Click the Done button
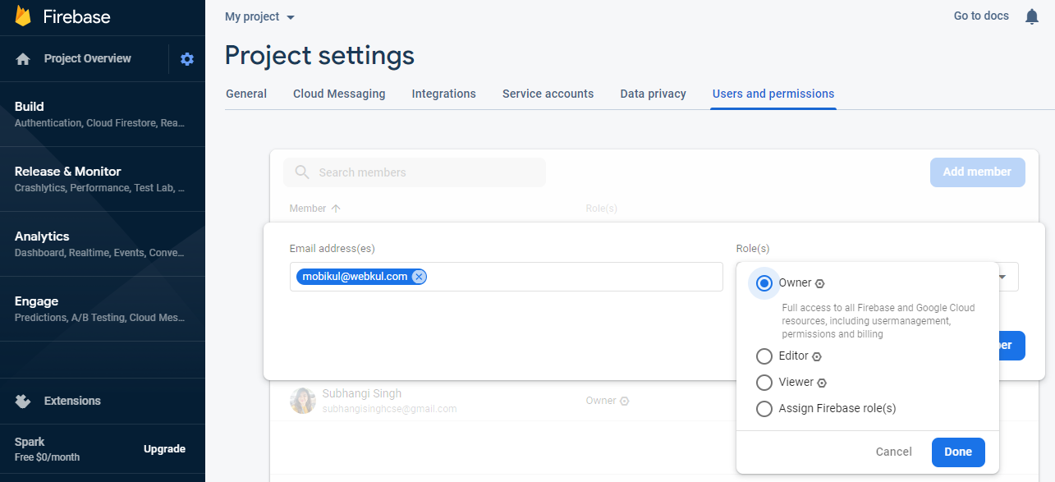Screen dimensions: 1055x482 pyautogui.click(x=958, y=452)
